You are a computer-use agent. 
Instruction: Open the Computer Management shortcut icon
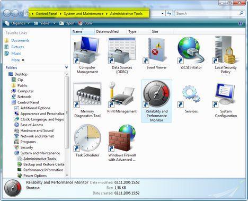[87, 50]
